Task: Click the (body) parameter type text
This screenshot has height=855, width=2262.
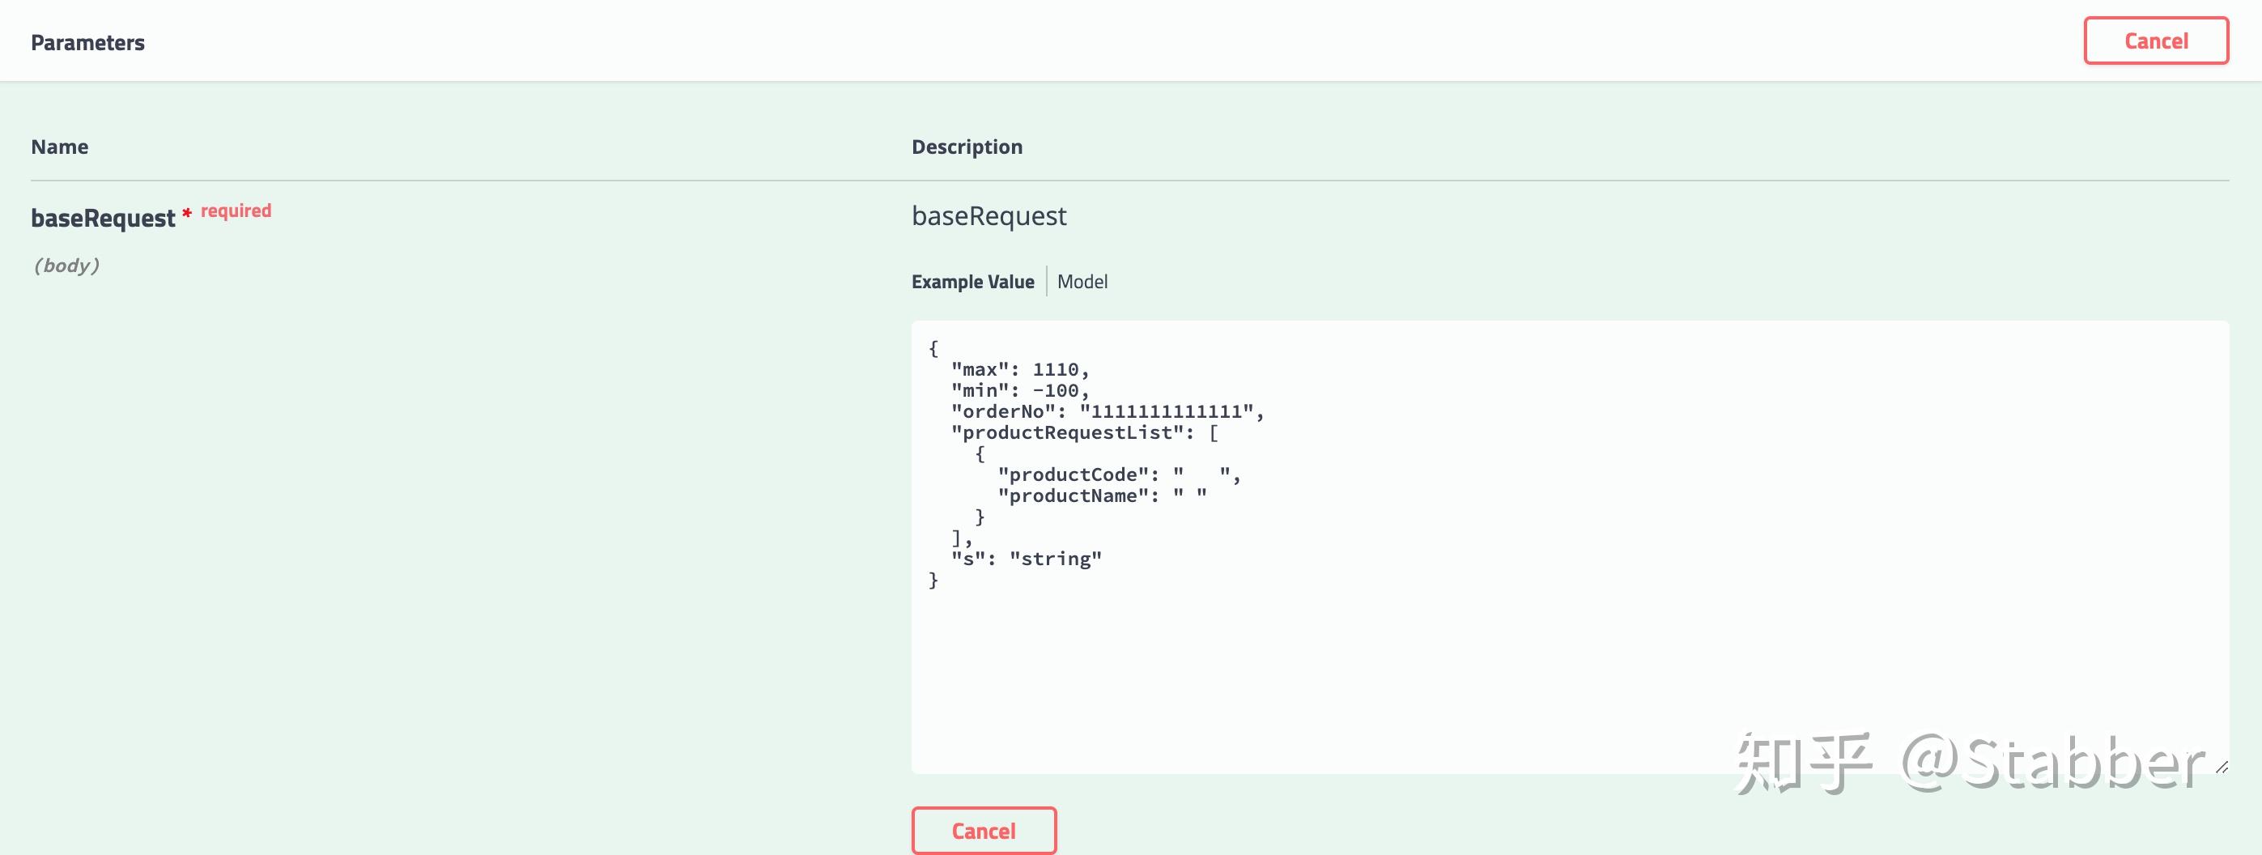Action: pos(66,265)
